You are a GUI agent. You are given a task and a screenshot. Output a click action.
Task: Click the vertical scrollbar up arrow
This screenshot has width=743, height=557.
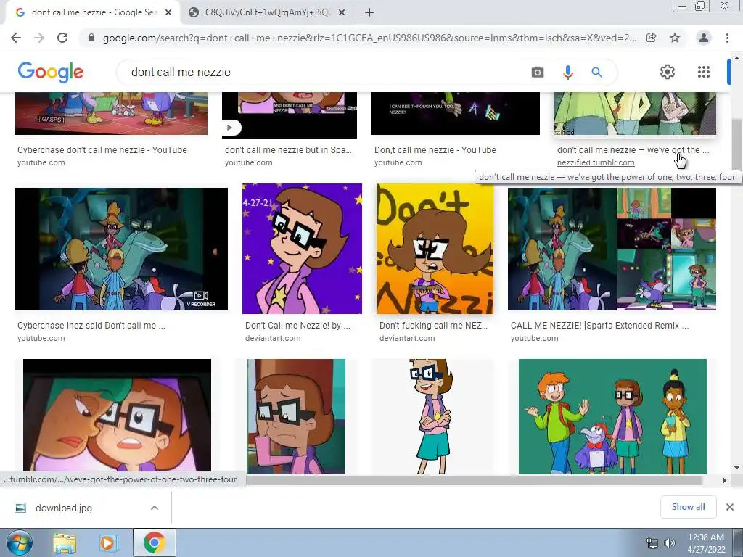(x=736, y=58)
